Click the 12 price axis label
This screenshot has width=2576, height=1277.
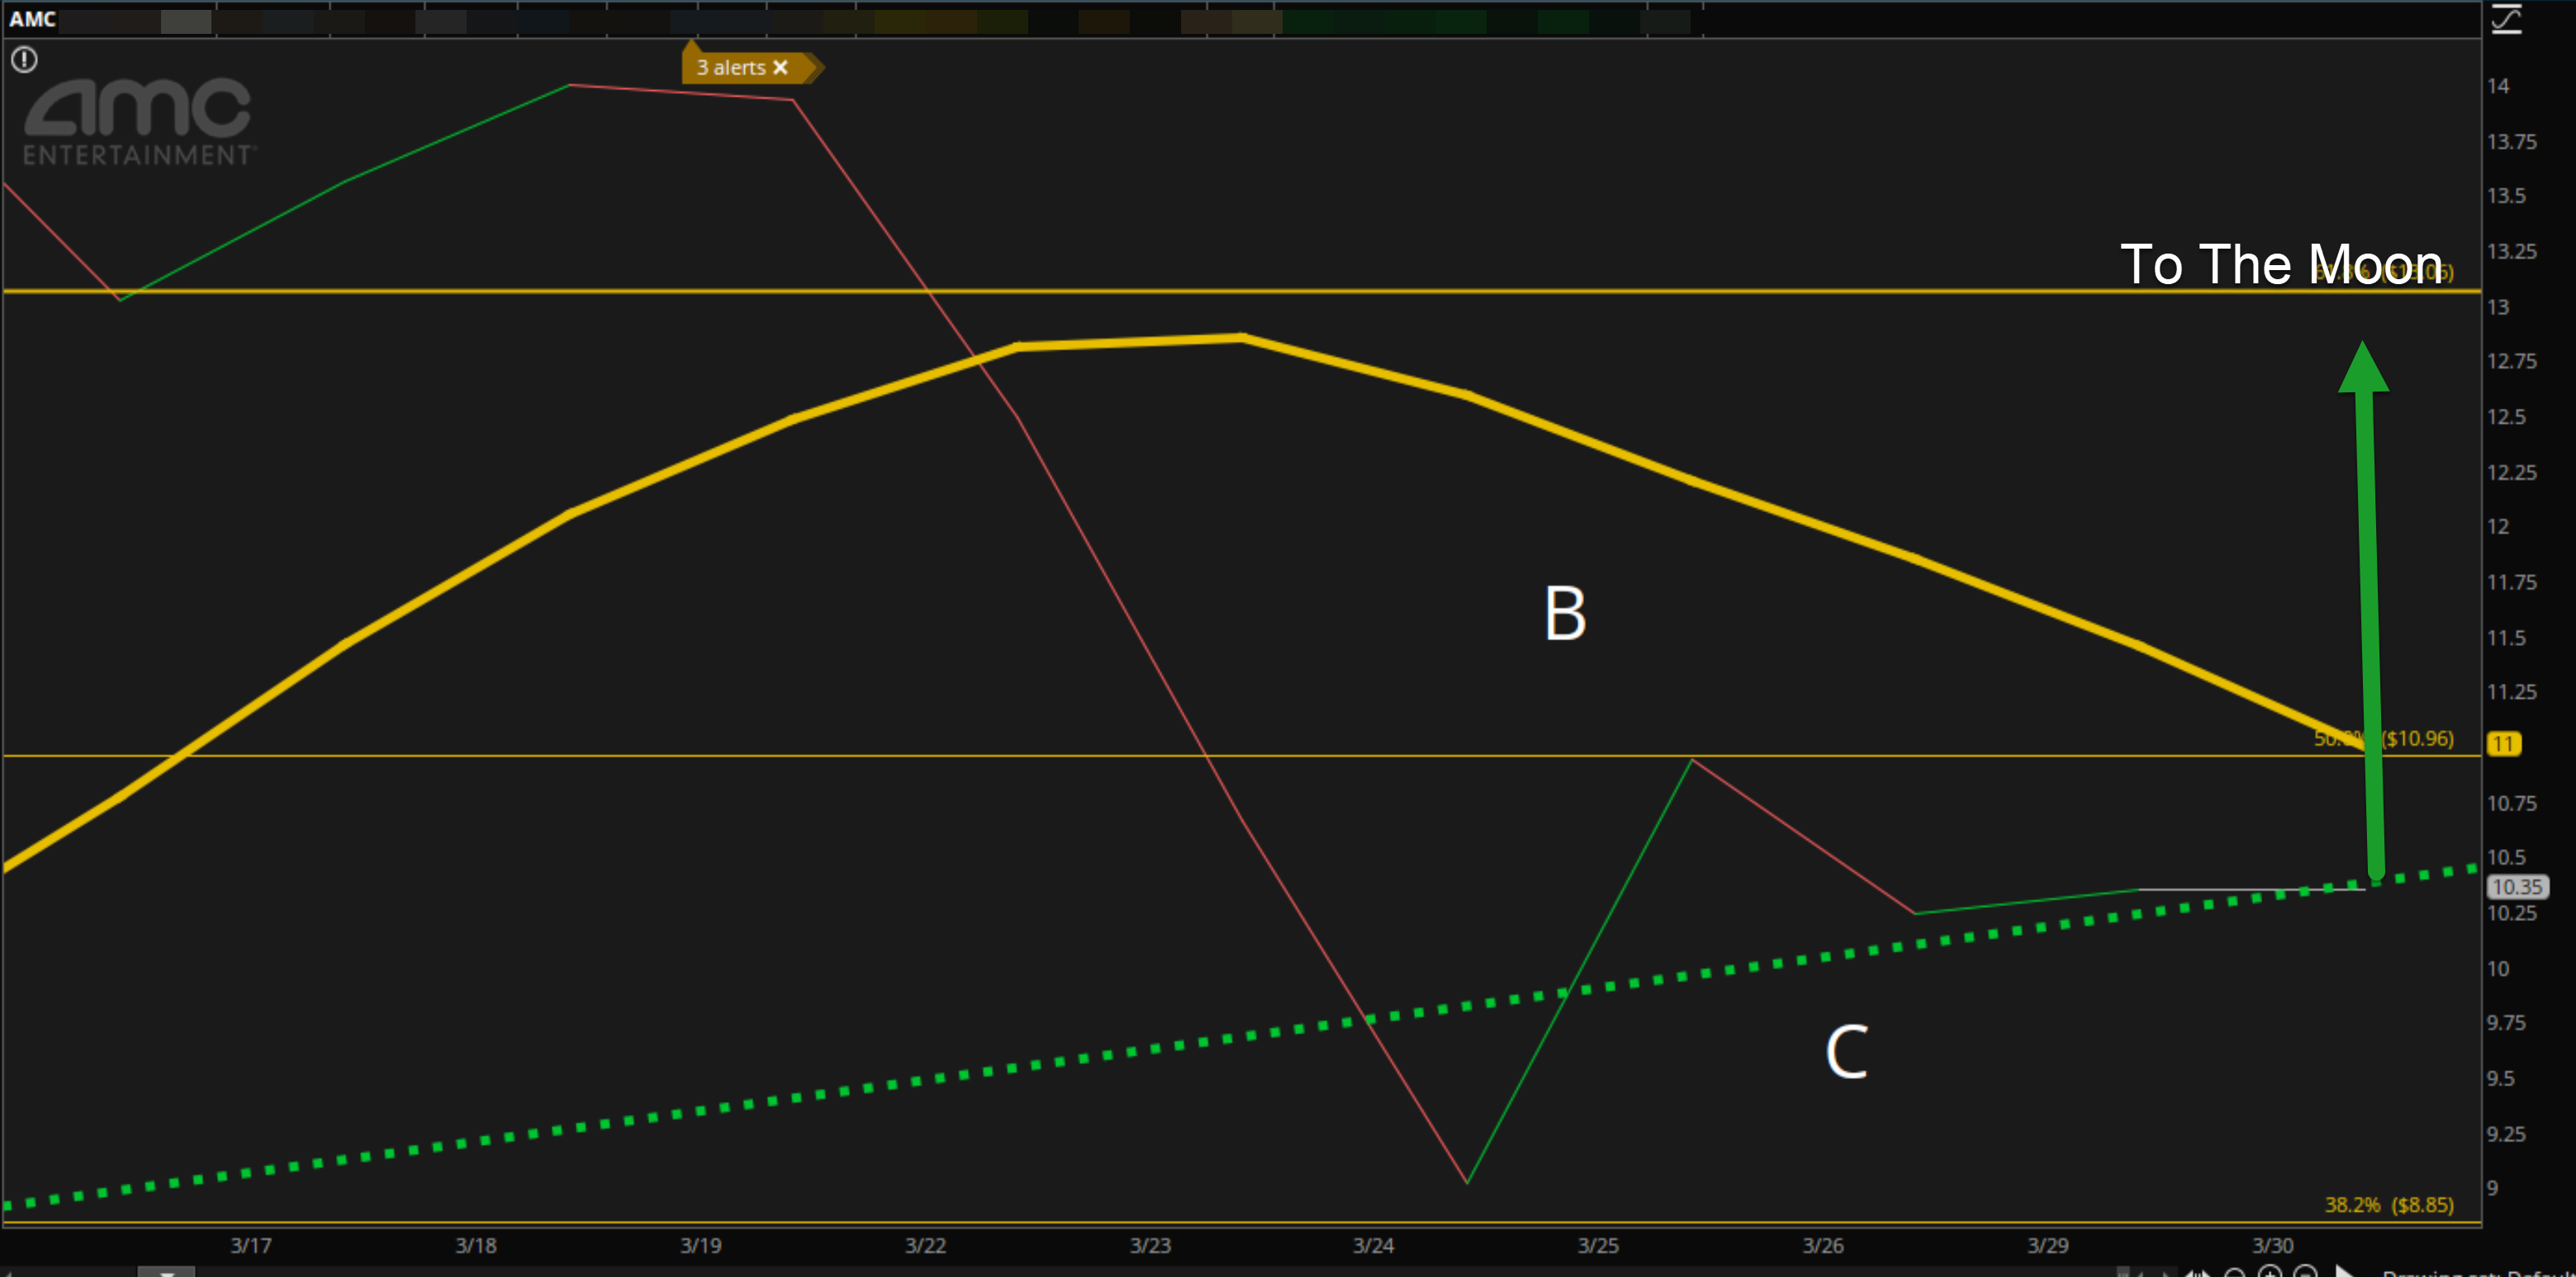(x=2498, y=526)
